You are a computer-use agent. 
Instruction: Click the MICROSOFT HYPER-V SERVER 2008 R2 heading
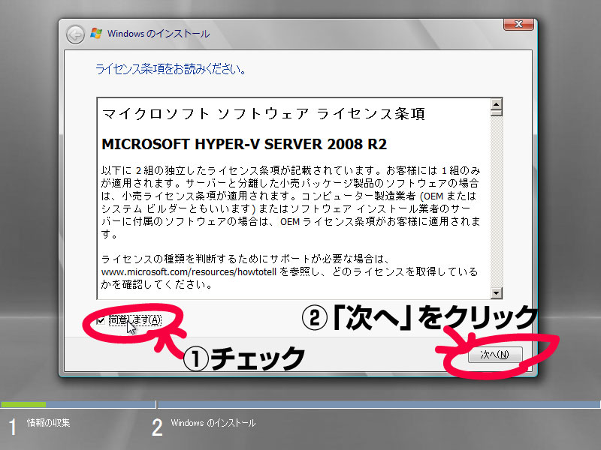pos(244,144)
